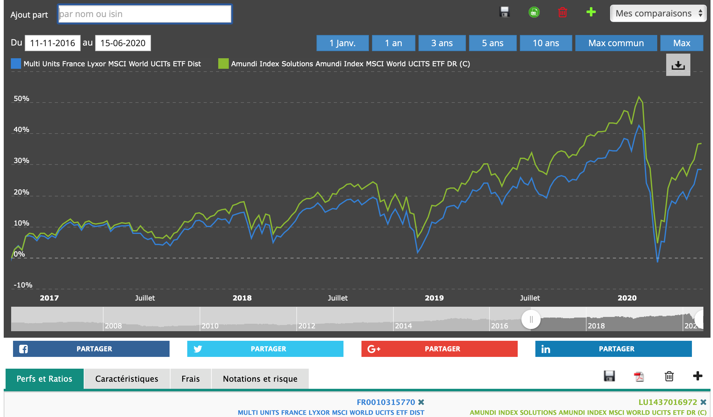Toggle Amundi MSCI World green legend series
This screenshot has width=713, height=417.
pyautogui.click(x=350, y=64)
